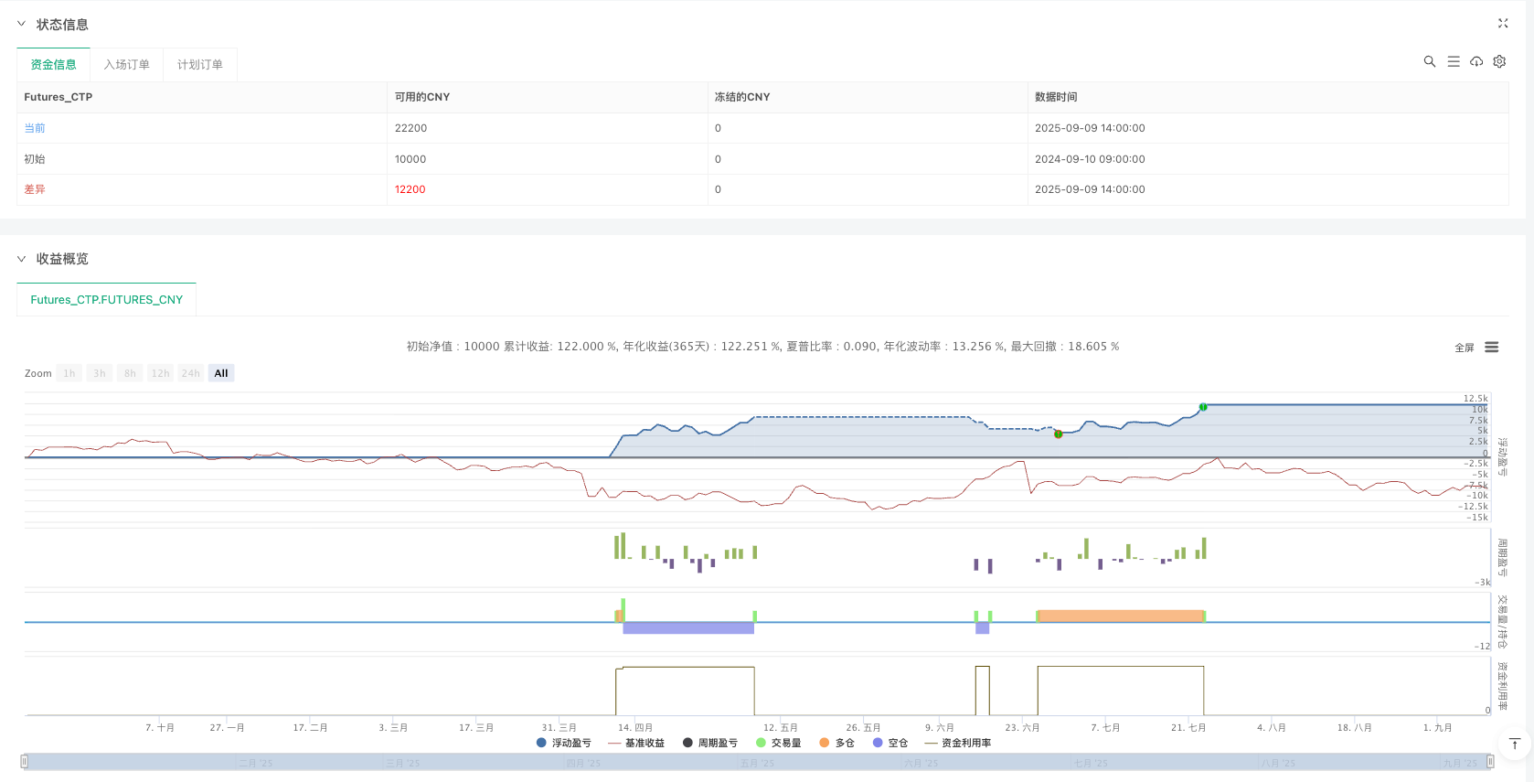Open the settings gear icon
The height and width of the screenshot is (782, 1534).
tap(1499, 61)
